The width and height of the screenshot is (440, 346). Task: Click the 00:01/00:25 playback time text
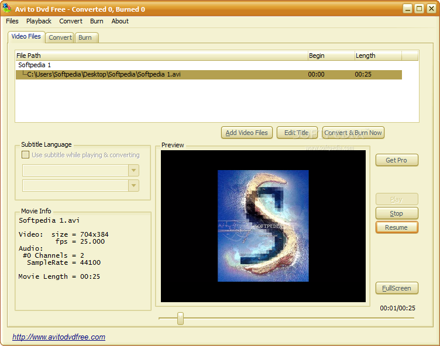[x=397, y=308]
